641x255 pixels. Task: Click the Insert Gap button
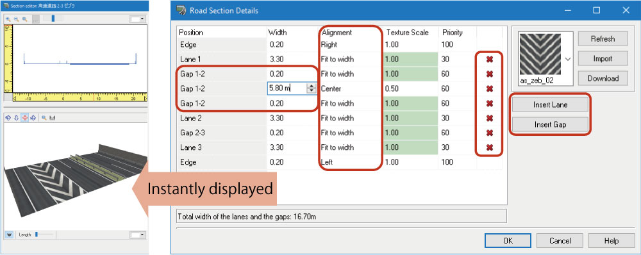tap(550, 125)
